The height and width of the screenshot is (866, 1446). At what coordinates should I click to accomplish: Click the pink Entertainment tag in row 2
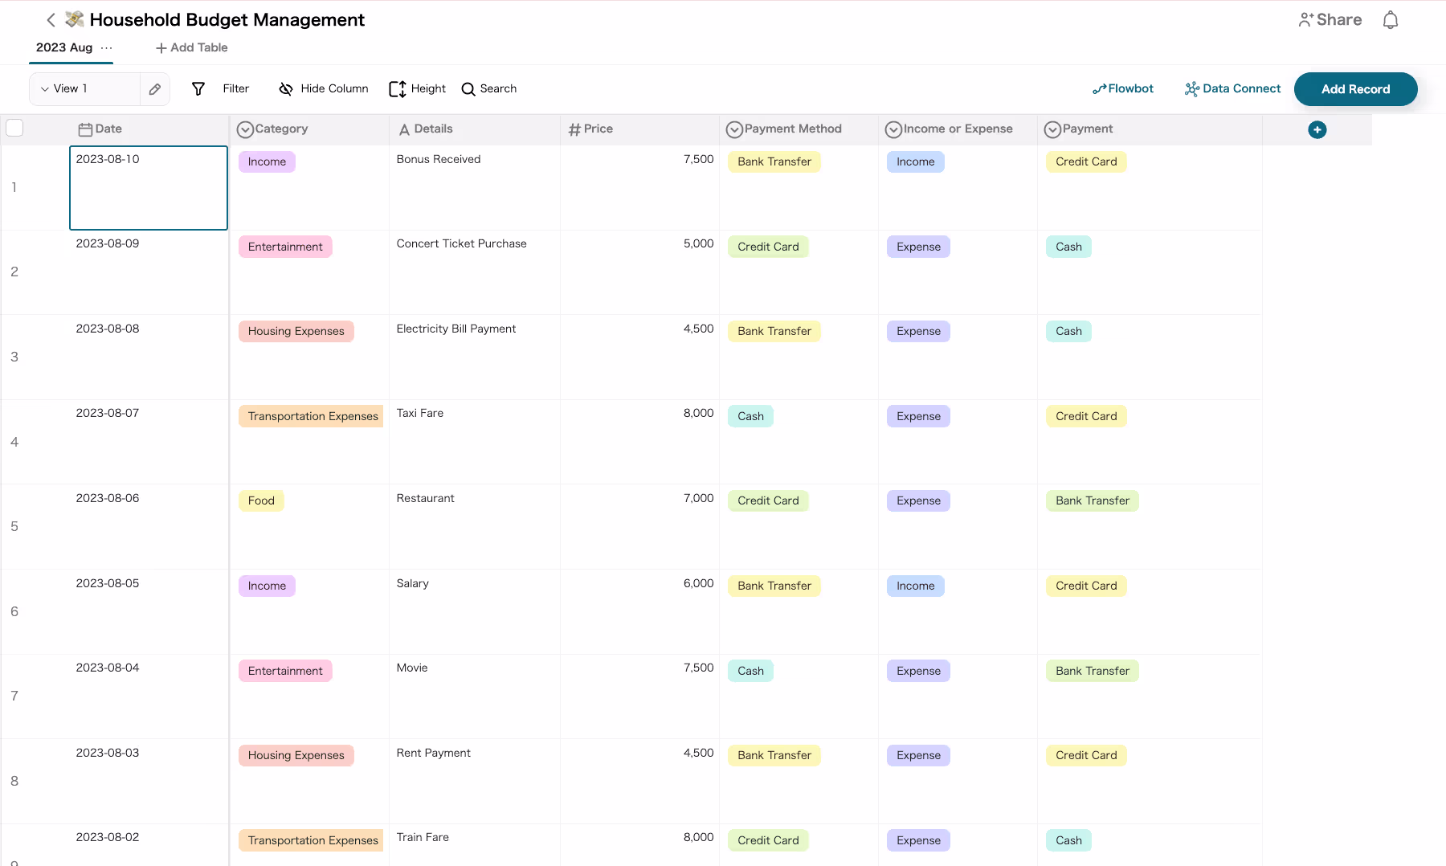[285, 247]
